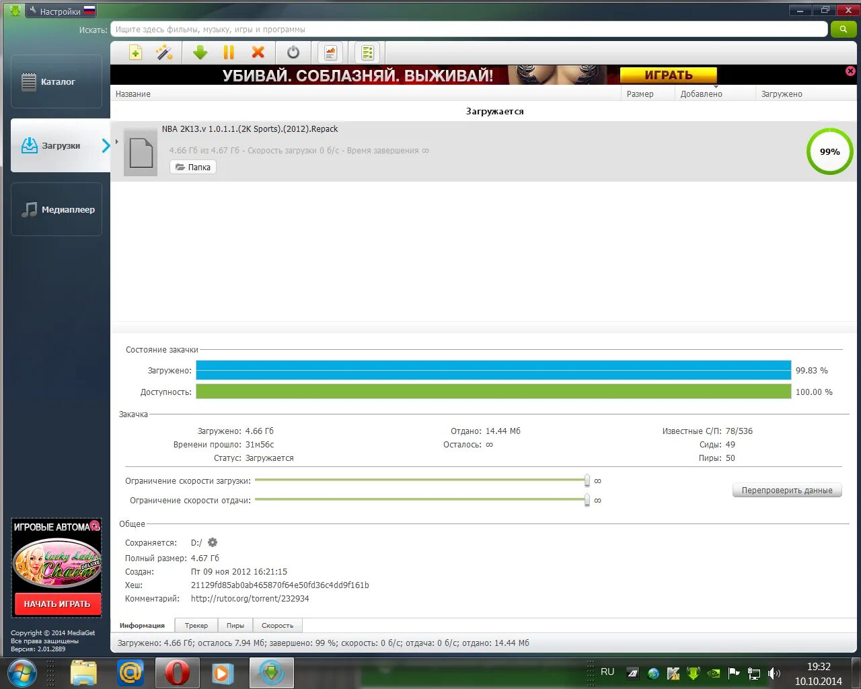861x689 pixels.
Task: Click Перепроверить данные button
Action: click(787, 491)
